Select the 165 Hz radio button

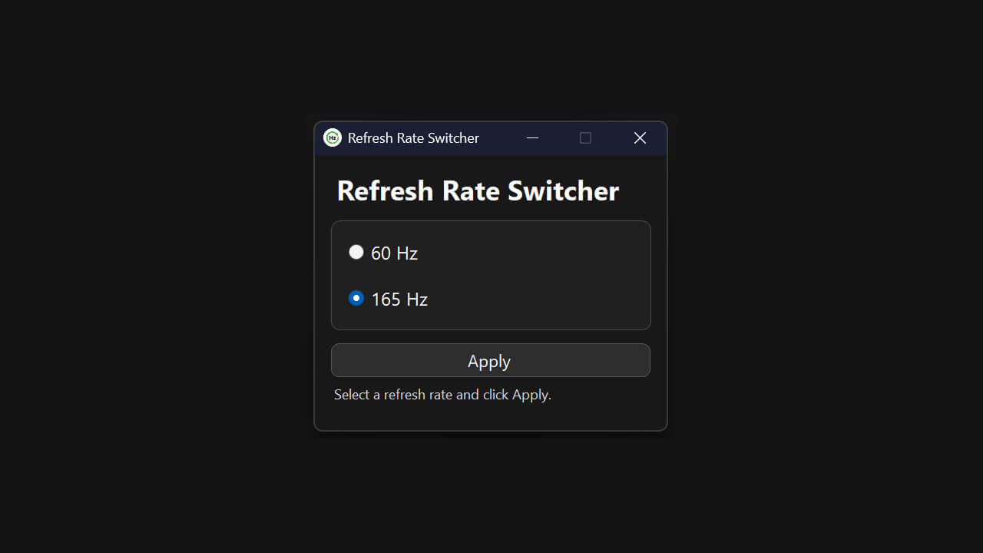(x=356, y=298)
